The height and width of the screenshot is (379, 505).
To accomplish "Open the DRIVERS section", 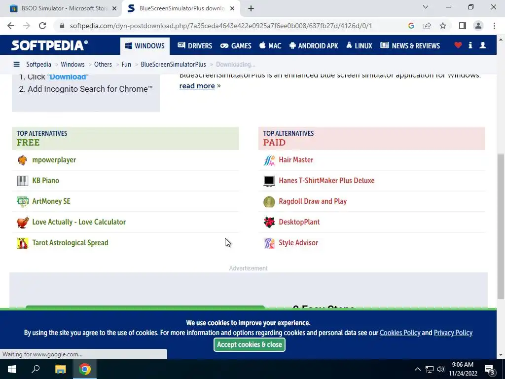I will click(x=195, y=46).
